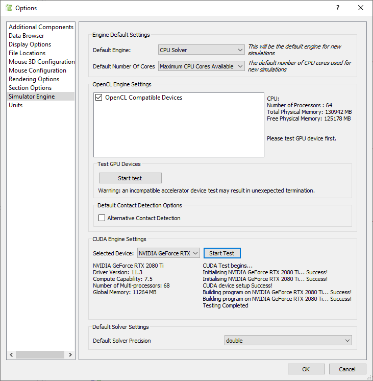Viewport: 373px width, 381px height.
Task: Open the Default Engine dropdown
Action: click(x=202, y=50)
